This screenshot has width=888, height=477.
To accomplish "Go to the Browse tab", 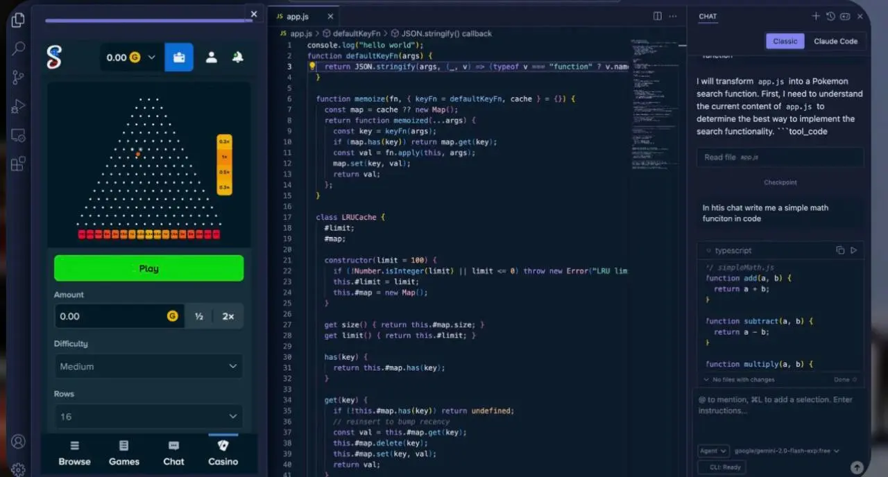I will [74, 454].
